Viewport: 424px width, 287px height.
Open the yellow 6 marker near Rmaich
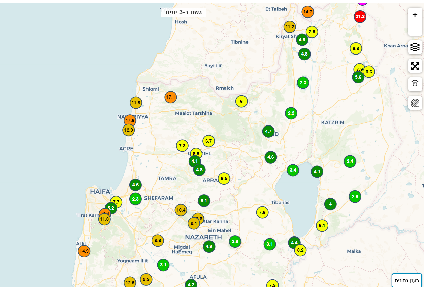tap(241, 101)
